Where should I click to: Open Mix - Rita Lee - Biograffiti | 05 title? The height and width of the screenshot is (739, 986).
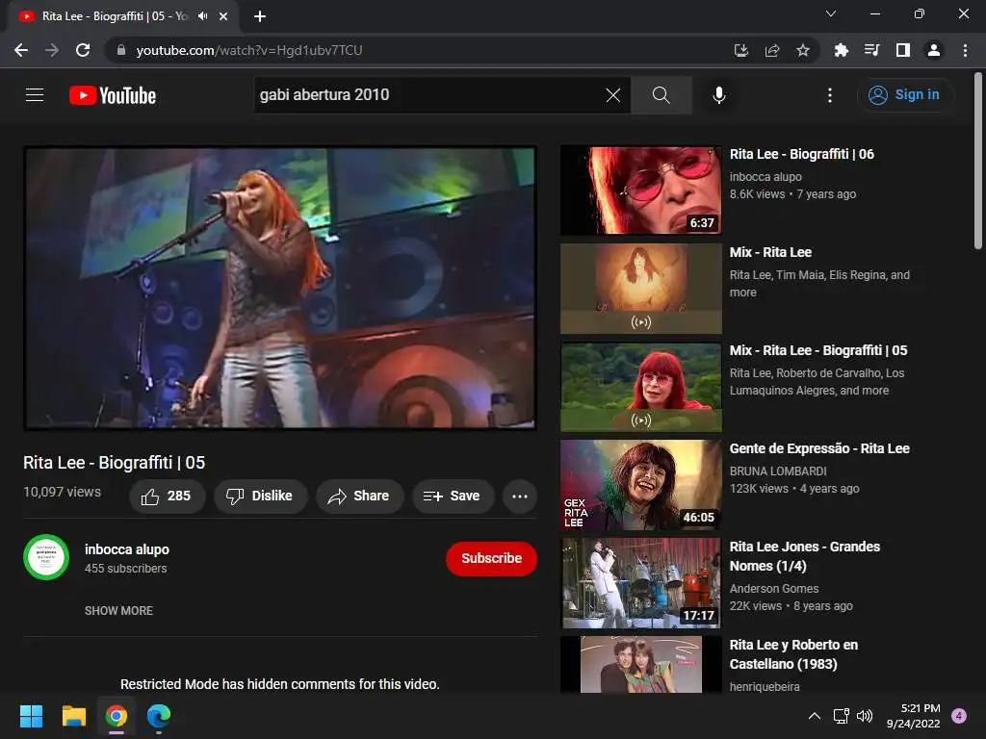818,350
